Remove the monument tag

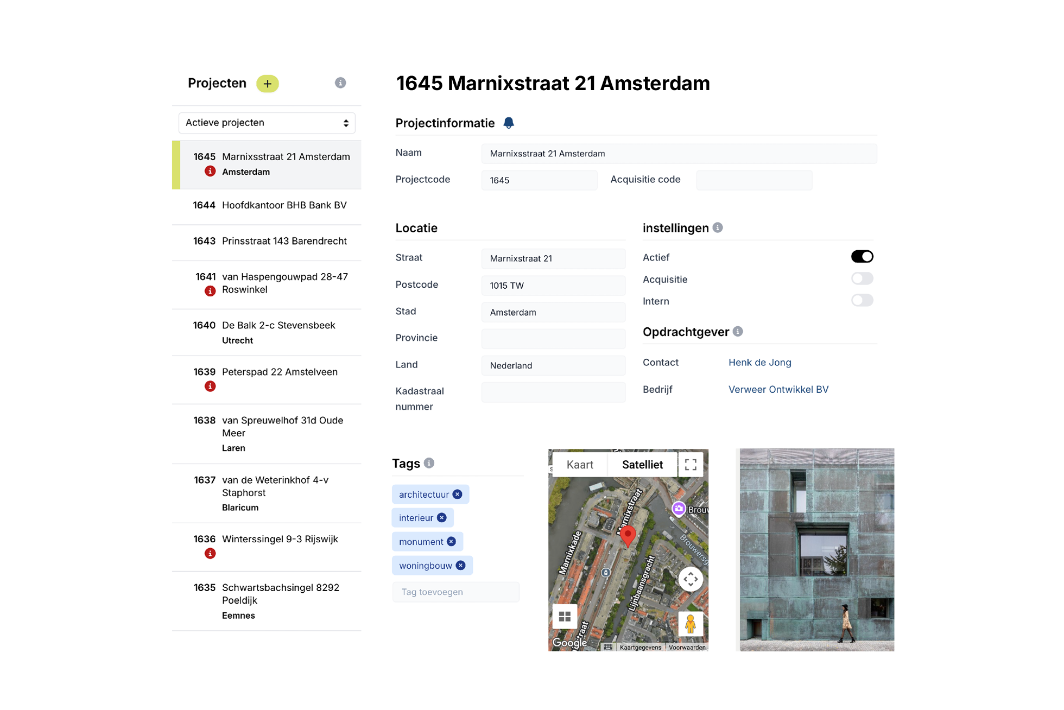coord(451,541)
